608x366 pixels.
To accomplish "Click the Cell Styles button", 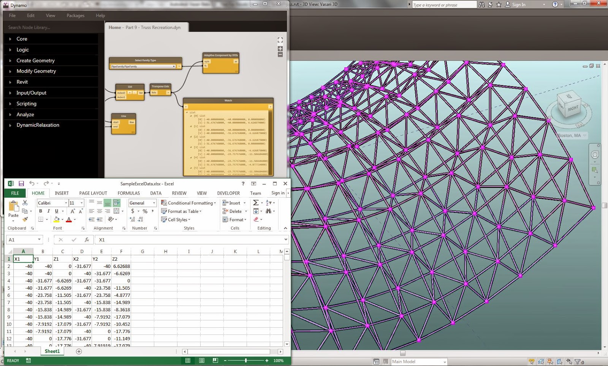I will (176, 219).
